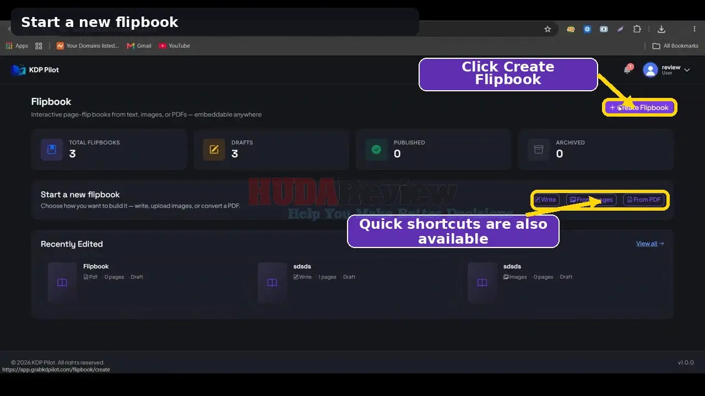Click the v1.0.0 version text
This screenshot has width=705, height=396.
(686, 362)
